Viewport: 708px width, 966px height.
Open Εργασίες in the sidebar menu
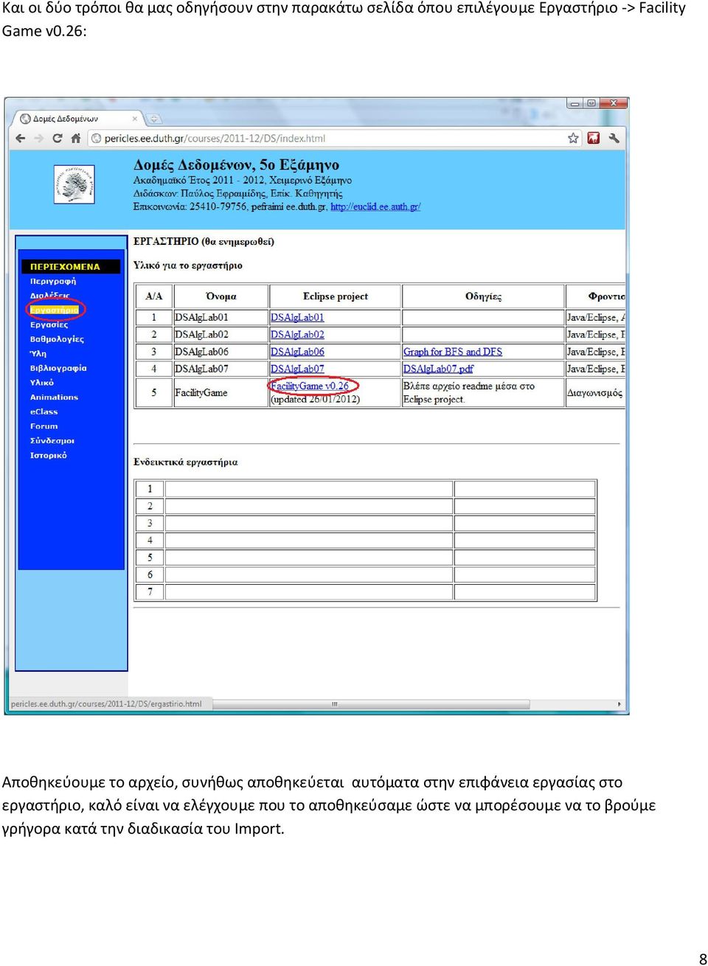(49, 324)
